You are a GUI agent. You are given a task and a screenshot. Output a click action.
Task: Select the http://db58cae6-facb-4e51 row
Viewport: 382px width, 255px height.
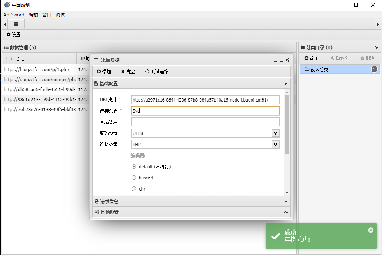tap(46, 89)
